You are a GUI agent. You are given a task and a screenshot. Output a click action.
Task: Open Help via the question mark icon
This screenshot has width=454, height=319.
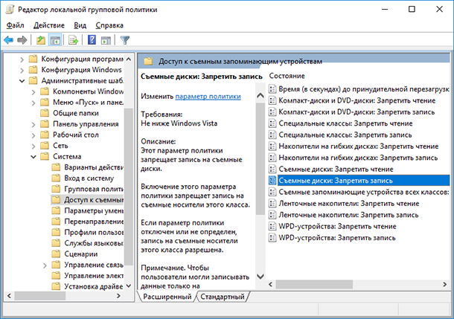[92, 40]
